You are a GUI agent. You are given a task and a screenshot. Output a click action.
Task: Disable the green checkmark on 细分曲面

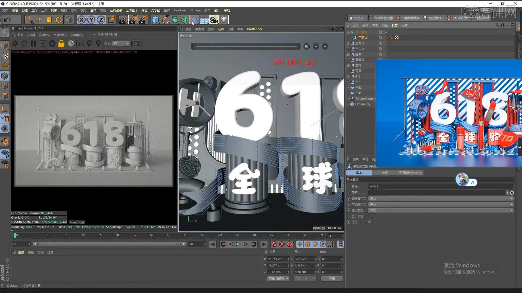point(386,32)
